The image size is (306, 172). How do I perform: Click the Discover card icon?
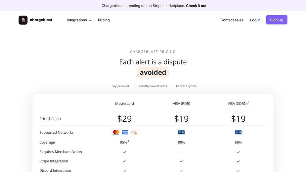point(134,132)
